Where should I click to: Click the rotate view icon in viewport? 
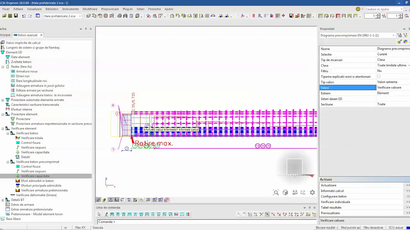coord(295,192)
